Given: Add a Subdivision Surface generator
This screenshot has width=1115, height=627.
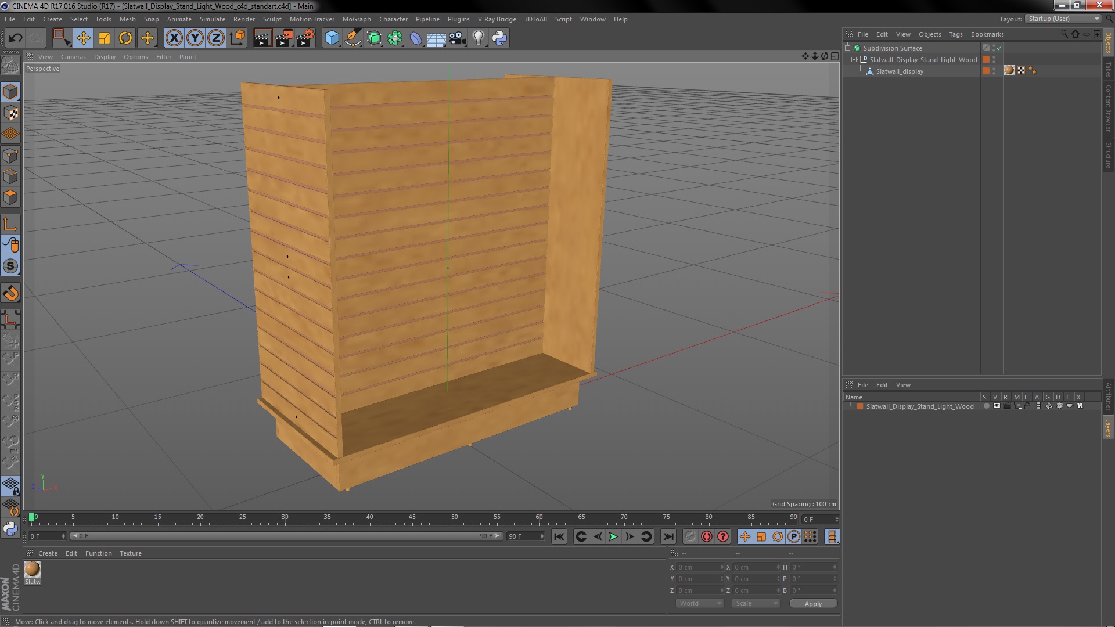Looking at the screenshot, I should click(375, 38).
